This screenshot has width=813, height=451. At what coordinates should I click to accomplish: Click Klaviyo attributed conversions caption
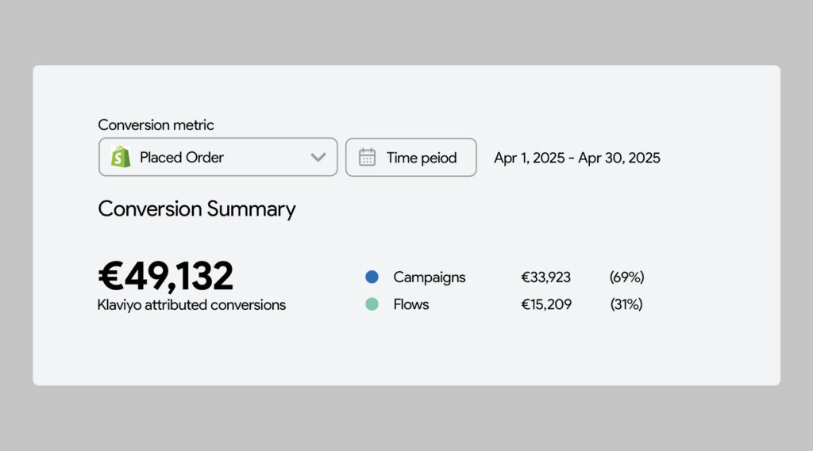point(191,305)
